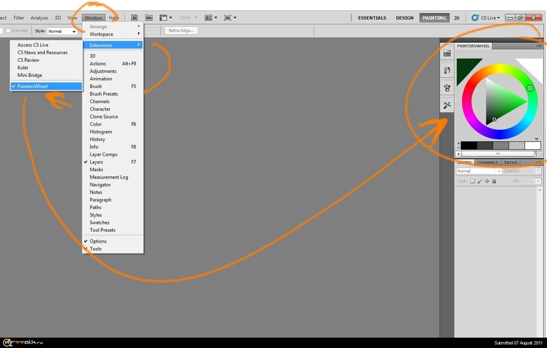The image size is (547, 348).
Task: Switch to the Channels tab
Action: click(487, 163)
